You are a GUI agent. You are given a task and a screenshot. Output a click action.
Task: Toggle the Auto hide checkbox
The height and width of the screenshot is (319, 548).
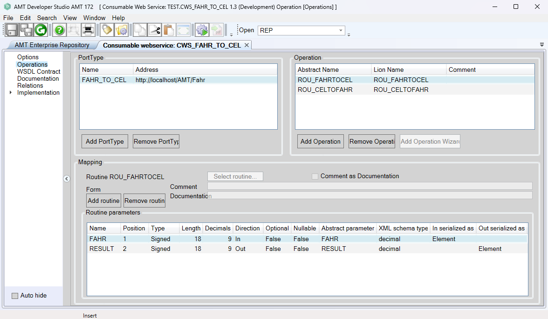click(15, 296)
